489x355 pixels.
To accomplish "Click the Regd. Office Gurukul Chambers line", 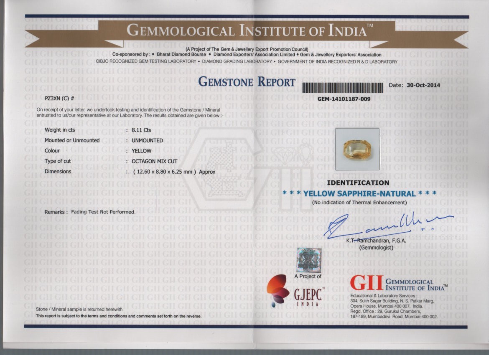I will (x=385, y=312).
